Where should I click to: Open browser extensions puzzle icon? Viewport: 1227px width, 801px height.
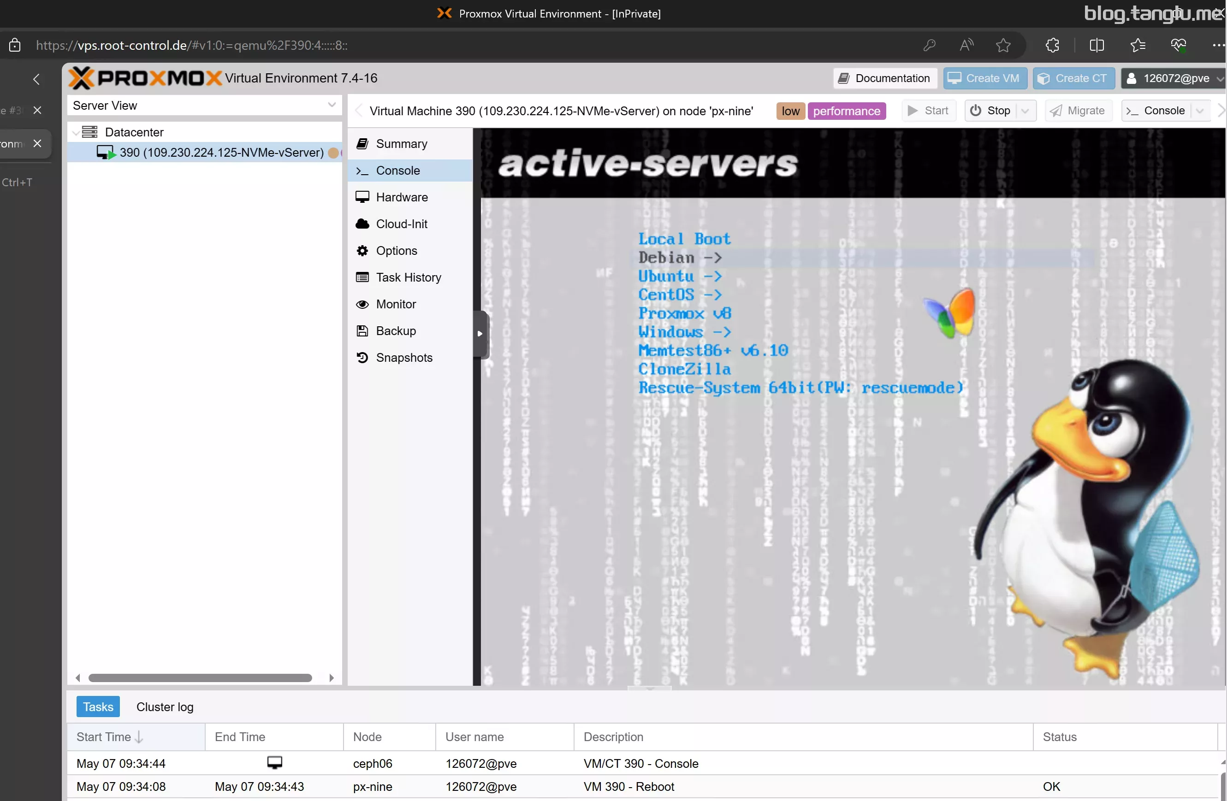[1052, 45]
